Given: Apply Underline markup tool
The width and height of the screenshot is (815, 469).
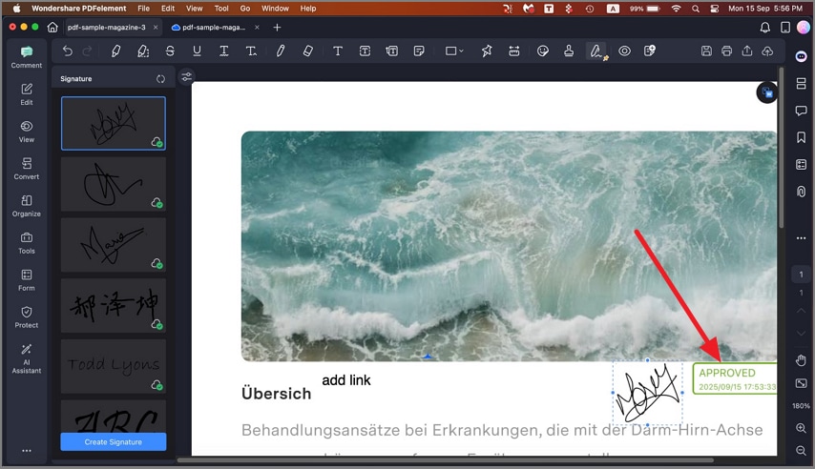Looking at the screenshot, I should tap(197, 51).
